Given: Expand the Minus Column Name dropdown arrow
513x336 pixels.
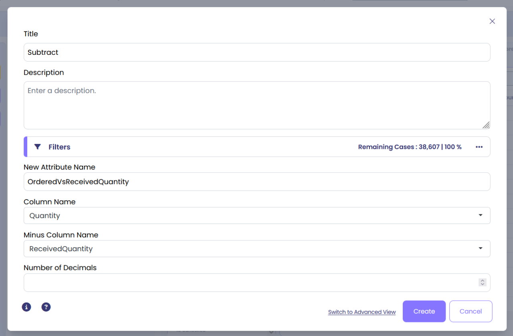Looking at the screenshot, I should pyautogui.click(x=481, y=248).
